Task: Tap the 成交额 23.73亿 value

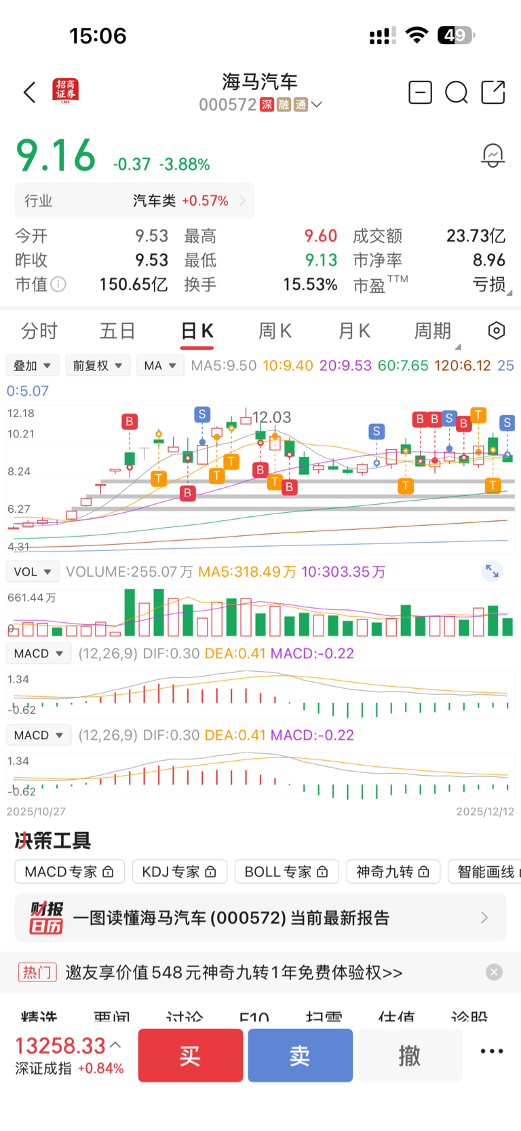Action: 476,236
